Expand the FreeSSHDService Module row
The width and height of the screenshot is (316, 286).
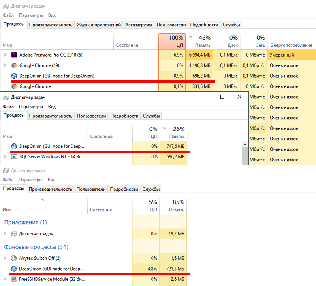pyautogui.click(x=5, y=279)
